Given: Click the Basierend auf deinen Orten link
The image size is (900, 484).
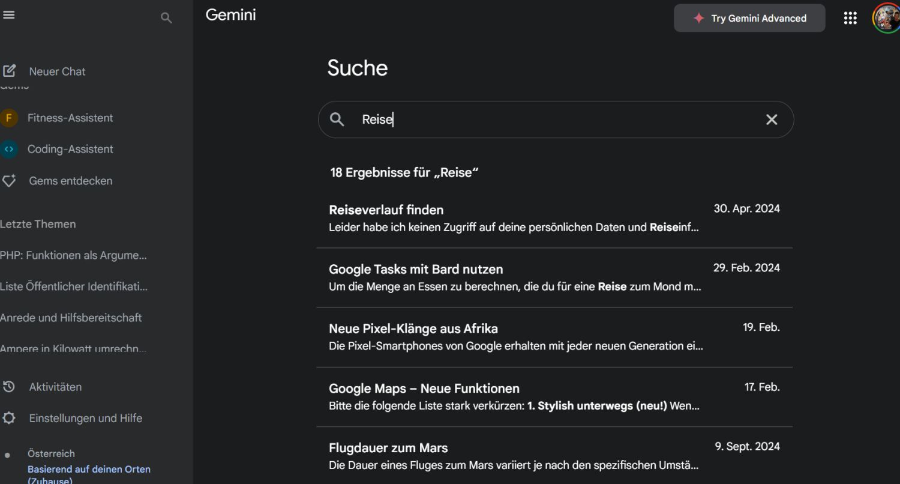Looking at the screenshot, I should 89,470.
